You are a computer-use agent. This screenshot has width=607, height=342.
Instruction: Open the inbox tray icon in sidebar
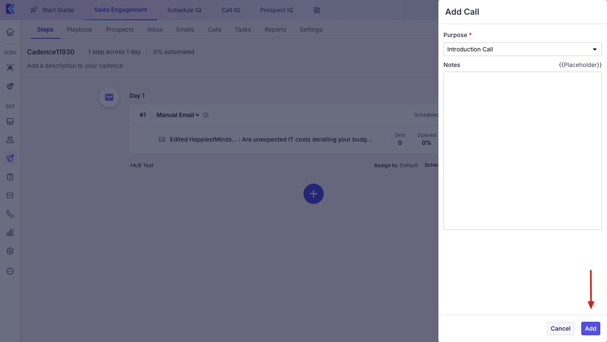coord(10,121)
